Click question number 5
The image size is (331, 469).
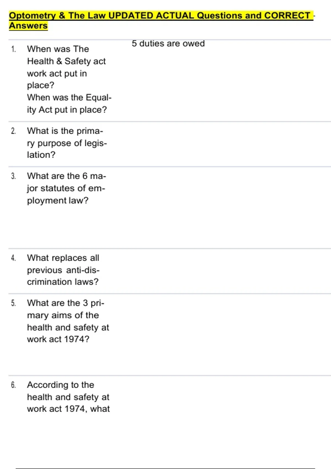point(14,303)
